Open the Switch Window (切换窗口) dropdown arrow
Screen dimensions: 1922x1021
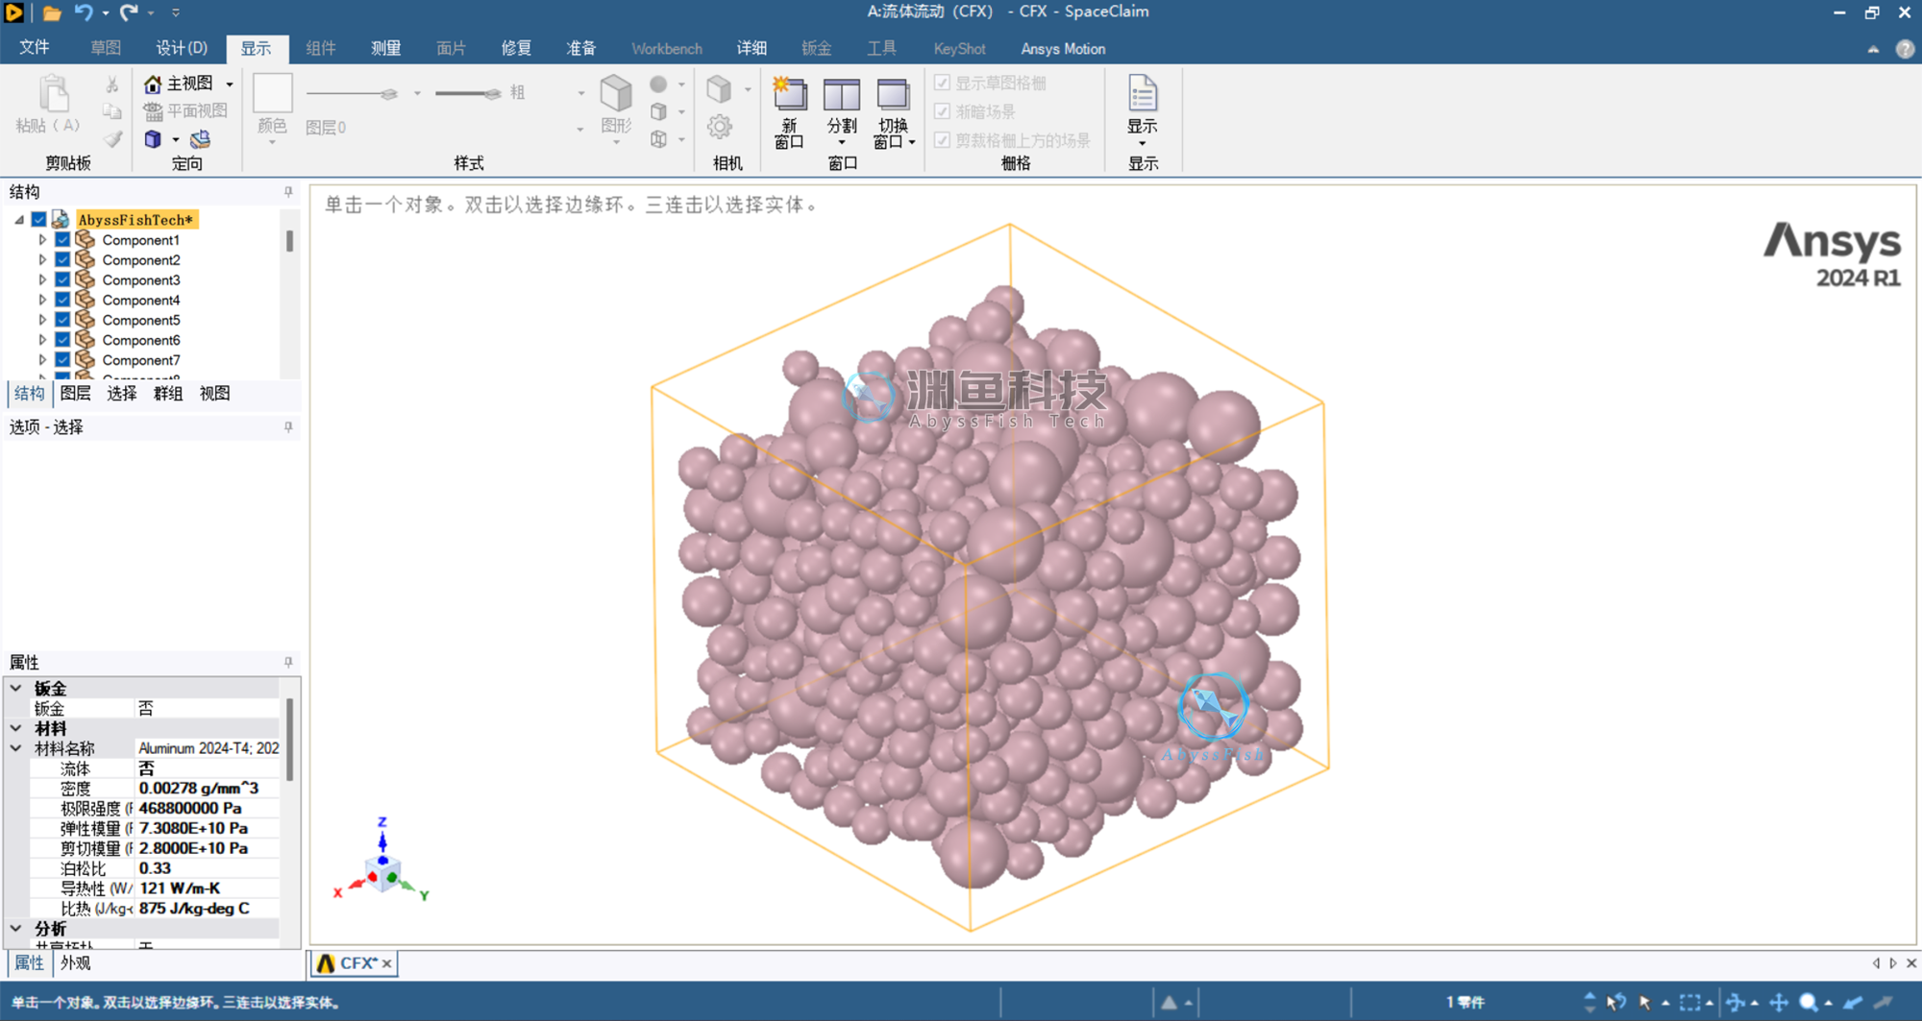(912, 142)
